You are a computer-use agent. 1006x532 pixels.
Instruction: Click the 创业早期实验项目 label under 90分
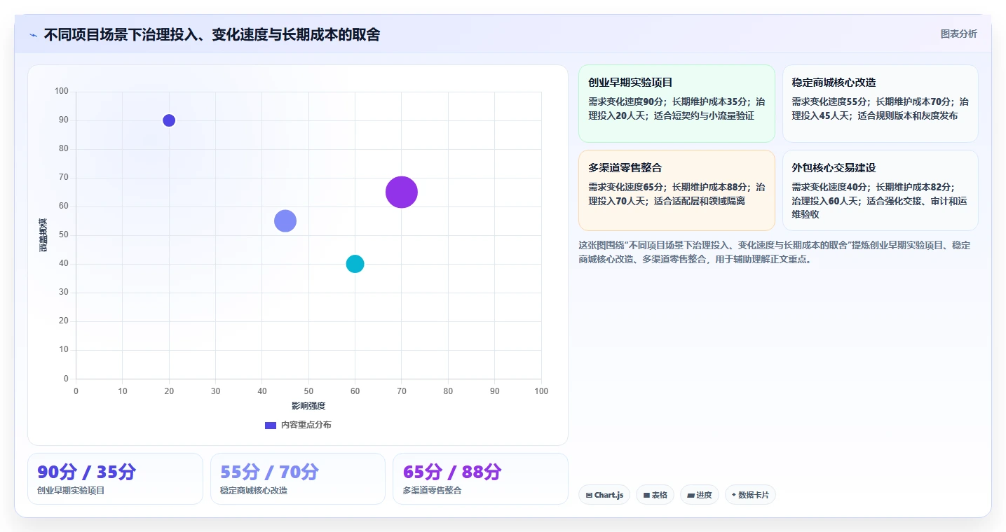pos(71,491)
